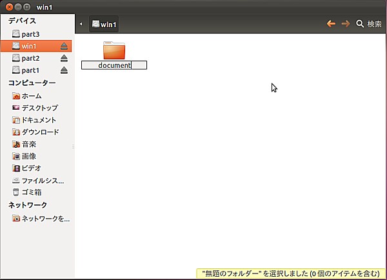Click the part3 drive icon
The height and width of the screenshot is (280, 387).
[15, 34]
